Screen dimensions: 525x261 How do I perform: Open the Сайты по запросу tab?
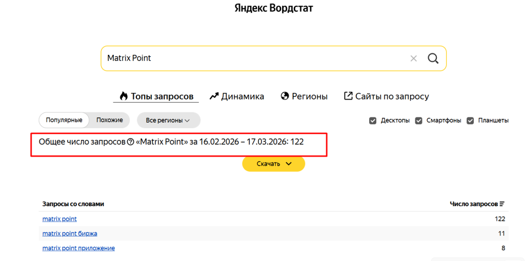[x=387, y=96]
